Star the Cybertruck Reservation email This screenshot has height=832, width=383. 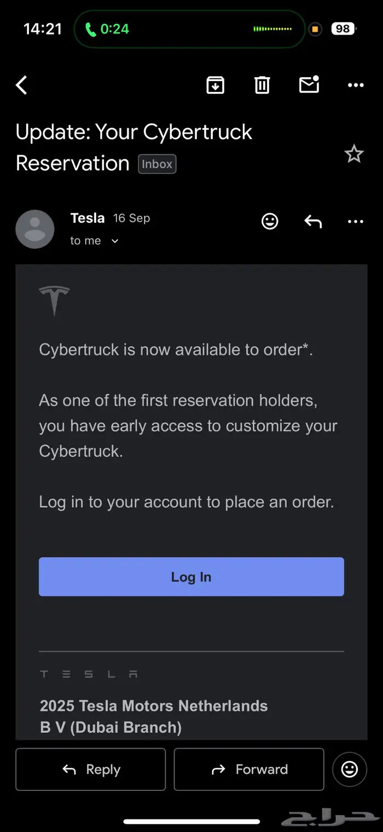click(x=354, y=154)
